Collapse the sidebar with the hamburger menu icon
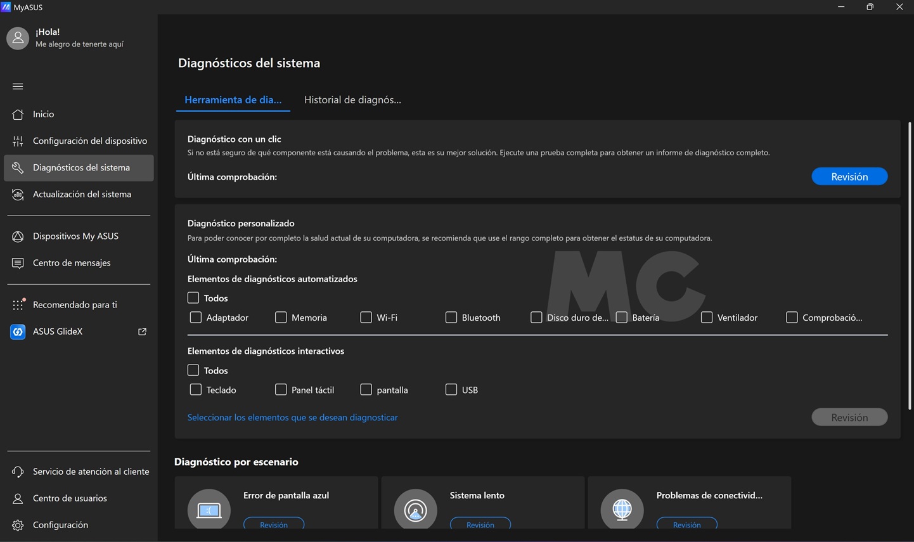Screen dimensions: 914x542 point(18,86)
